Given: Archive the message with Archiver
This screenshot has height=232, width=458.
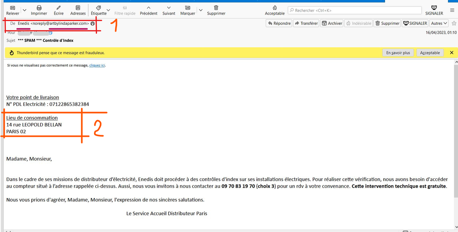Looking at the screenshot, I should pos(332,23).
